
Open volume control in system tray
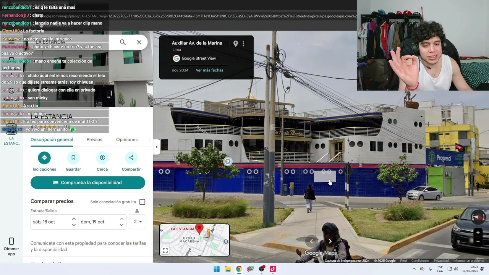pyautogui.click(x=456, y=269)
